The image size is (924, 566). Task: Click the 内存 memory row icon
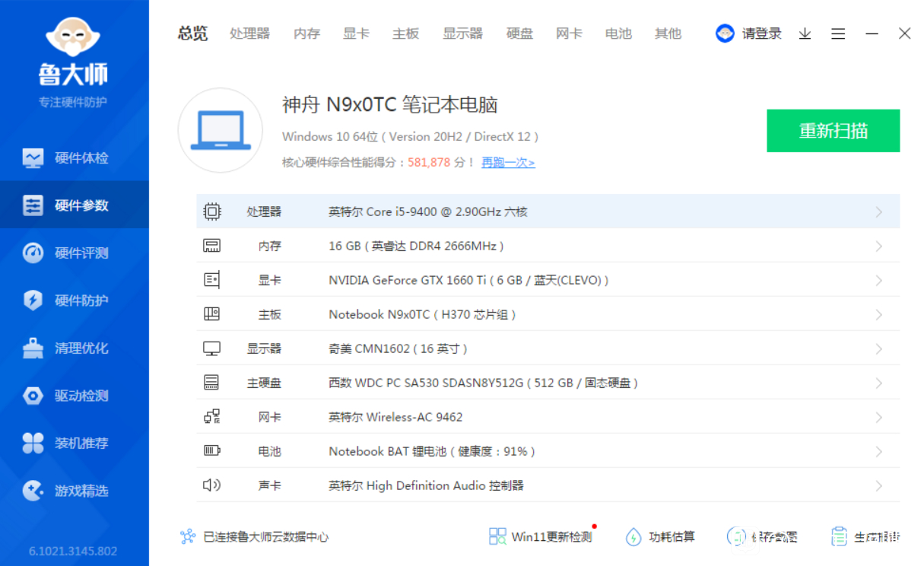pos(212,246)
